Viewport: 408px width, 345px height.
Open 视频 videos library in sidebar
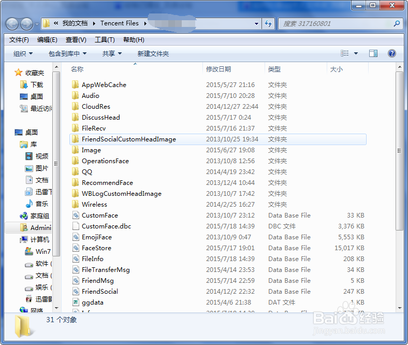(x=37, y=156)
